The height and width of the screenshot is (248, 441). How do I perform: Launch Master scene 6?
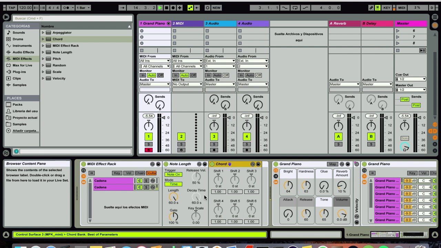[398, 31]
